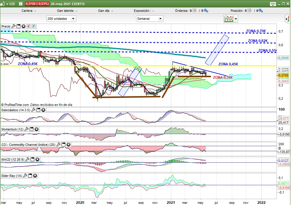
Task: Click the Exposición field
Action: click(x=144, y=11)
